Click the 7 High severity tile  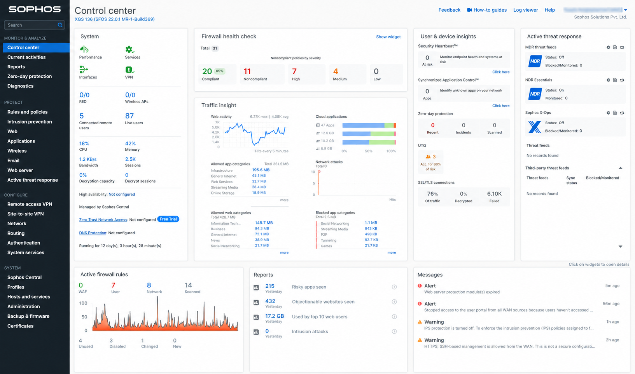[307, 74]
